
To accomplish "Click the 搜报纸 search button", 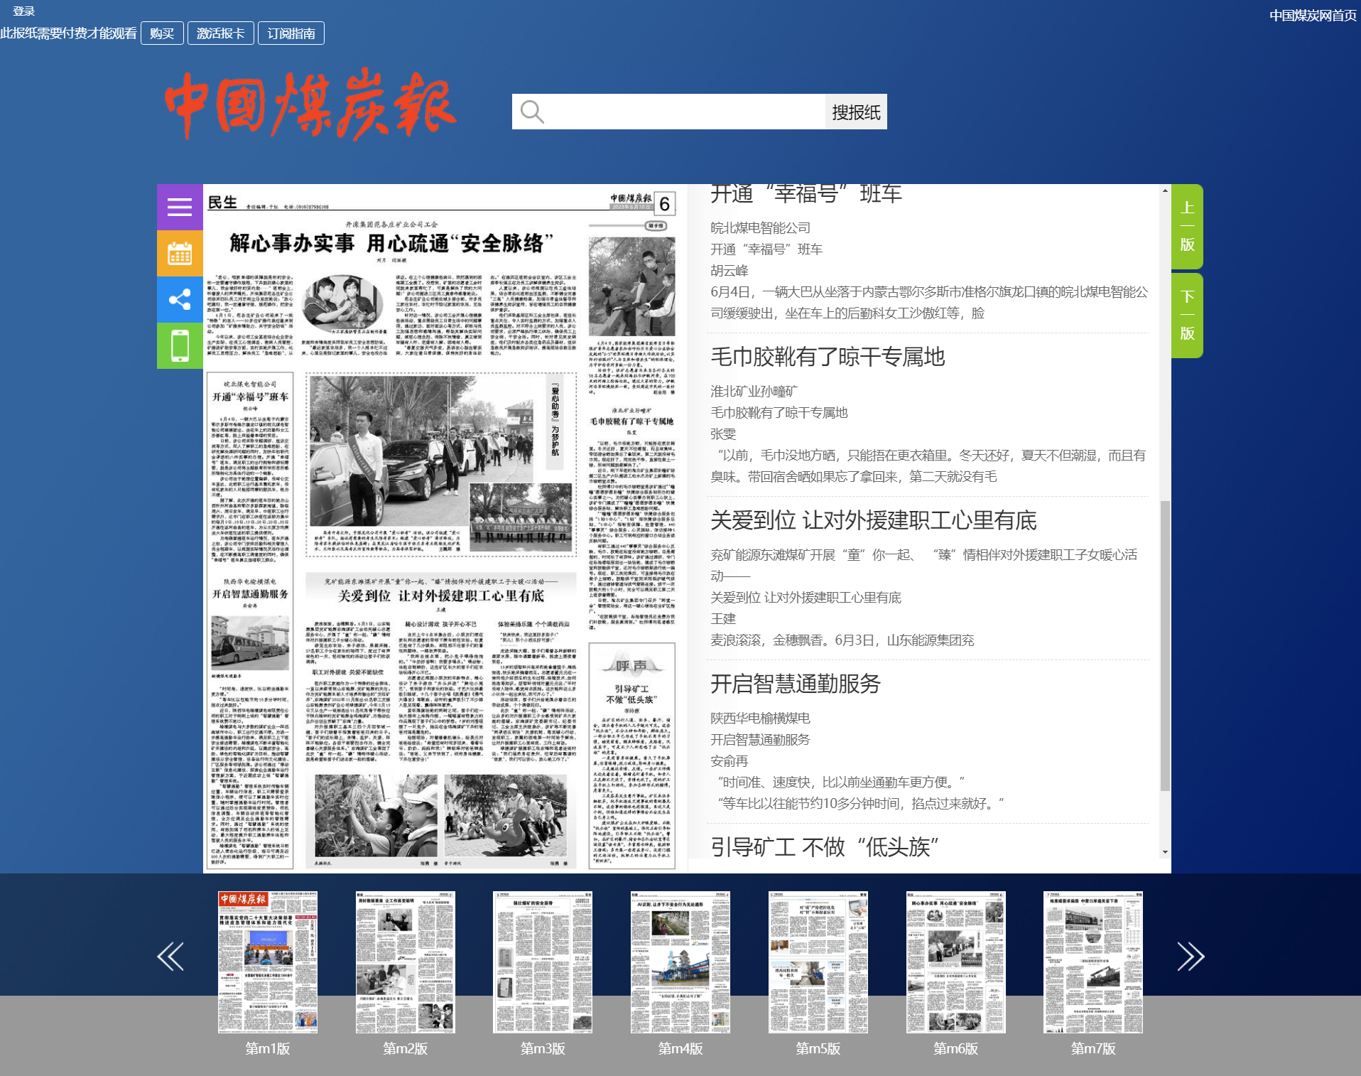I will pos(856,112).
